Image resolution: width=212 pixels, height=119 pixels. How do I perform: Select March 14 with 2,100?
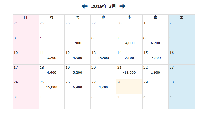pyautogui.click(x=129, y=57)
